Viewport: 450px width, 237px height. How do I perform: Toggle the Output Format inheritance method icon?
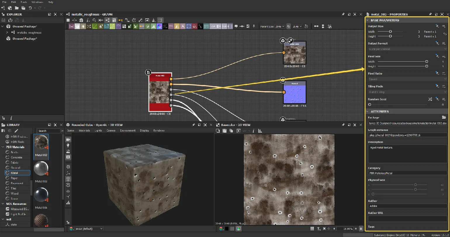click(437, 43)
